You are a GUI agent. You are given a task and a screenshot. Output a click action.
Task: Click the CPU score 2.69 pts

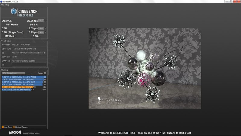tap(33, 28)
